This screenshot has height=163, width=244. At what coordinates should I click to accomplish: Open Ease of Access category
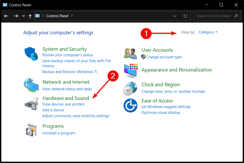click(157, 101)
